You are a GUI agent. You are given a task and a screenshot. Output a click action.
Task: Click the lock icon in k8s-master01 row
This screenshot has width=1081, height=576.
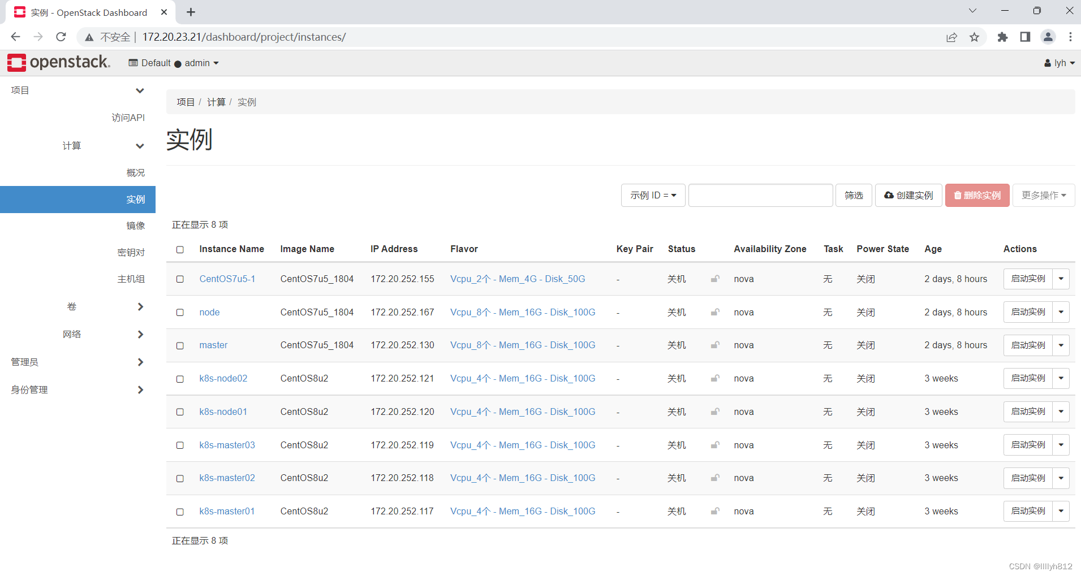tap(715, 511)
